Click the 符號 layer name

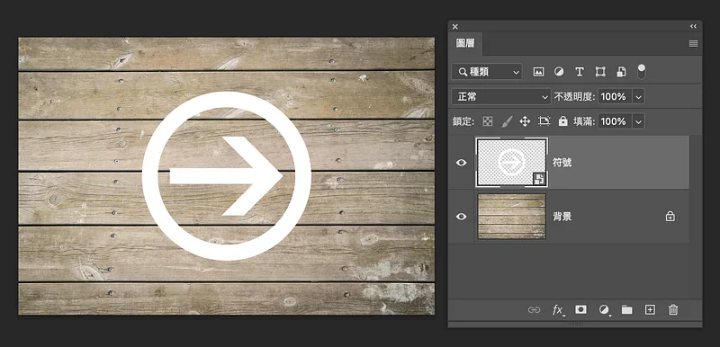pos(562,163)
